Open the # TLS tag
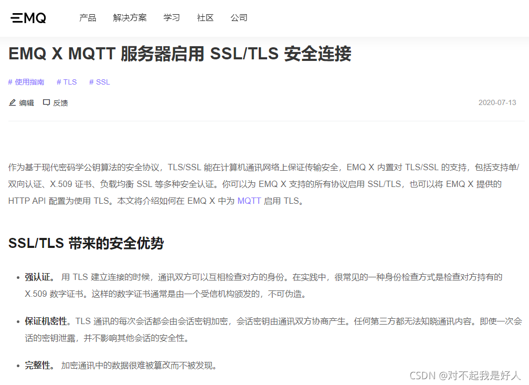This screenshot has height=385, width=529. pyautogui.click(x=67, y=82)
